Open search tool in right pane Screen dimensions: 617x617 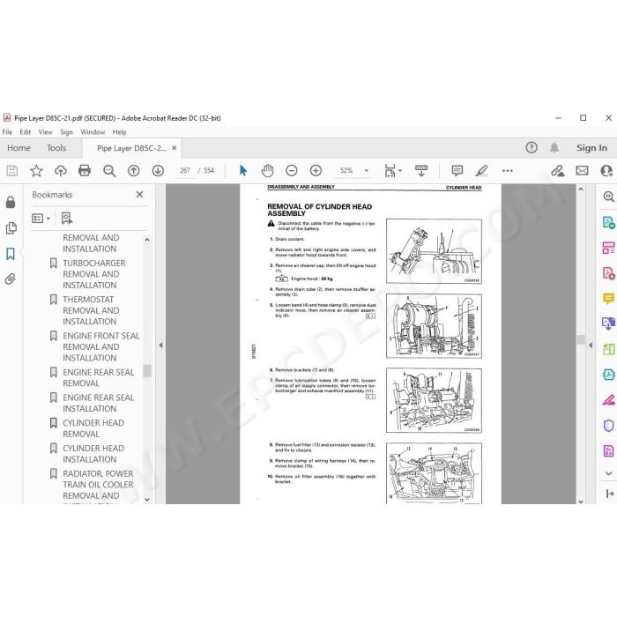(x=608, y=197)
